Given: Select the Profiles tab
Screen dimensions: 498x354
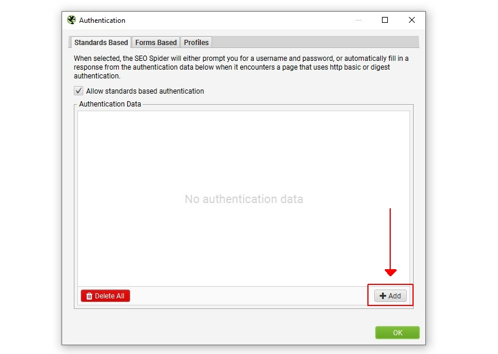Looking at the screenshot, I should 196,43.
